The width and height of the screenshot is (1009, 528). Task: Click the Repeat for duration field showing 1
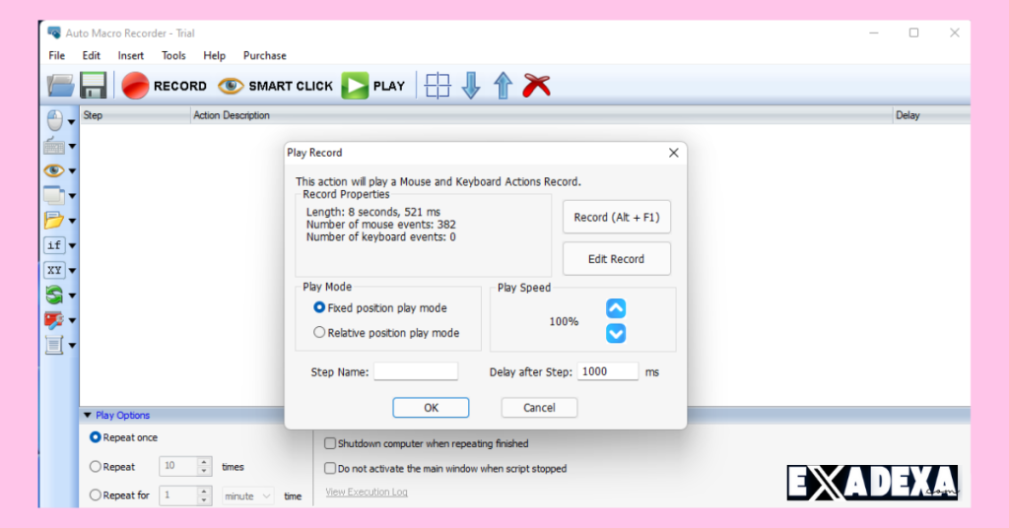click(x=185, y=495)
